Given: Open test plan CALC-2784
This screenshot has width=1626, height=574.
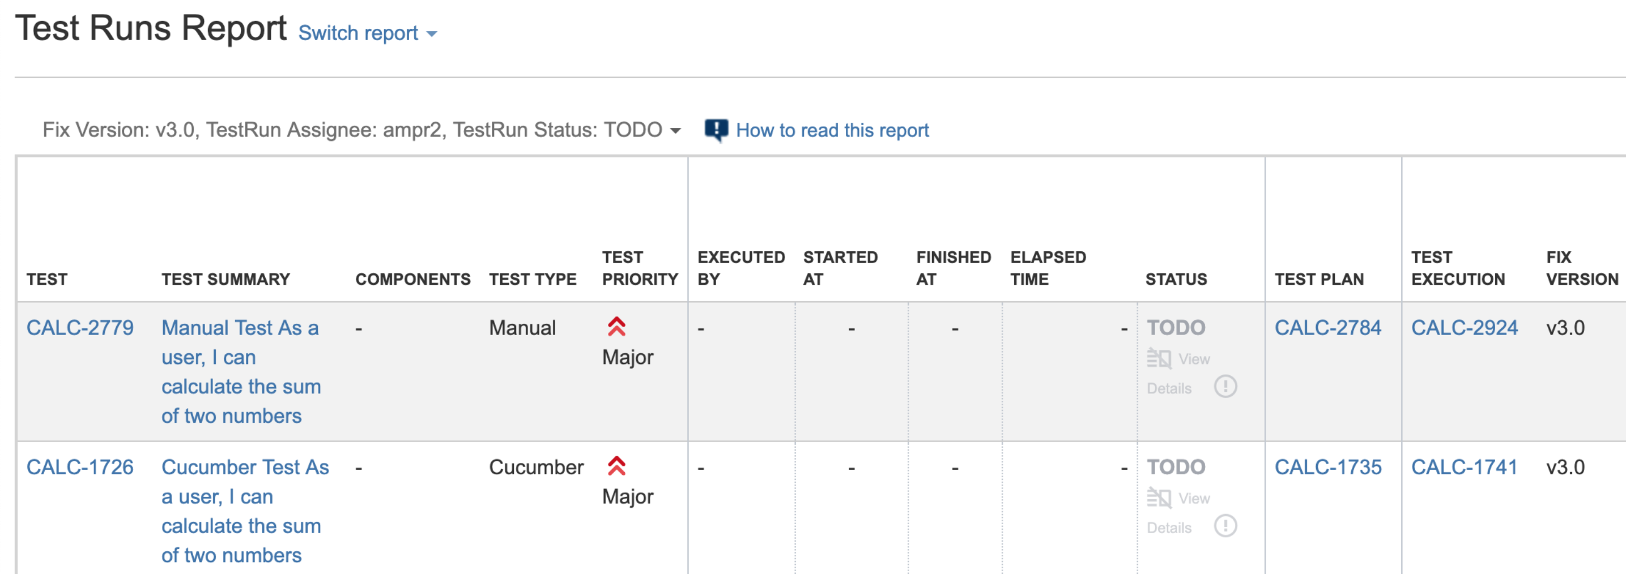Looking at the screenshot, I should pos(1328,328).
